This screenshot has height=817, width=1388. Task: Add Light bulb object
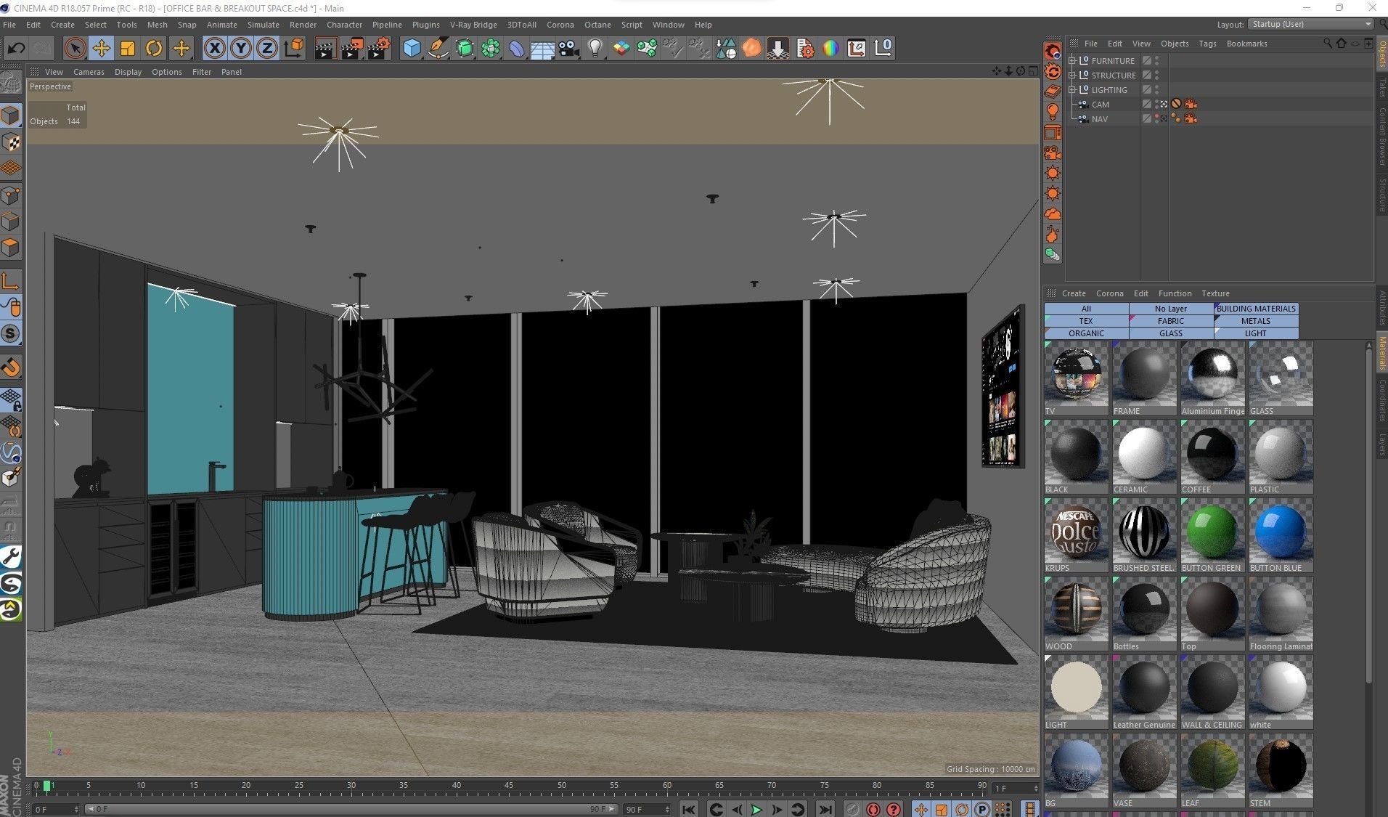click(x=595, y=49)
